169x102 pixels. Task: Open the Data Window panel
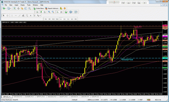[18, 8]
